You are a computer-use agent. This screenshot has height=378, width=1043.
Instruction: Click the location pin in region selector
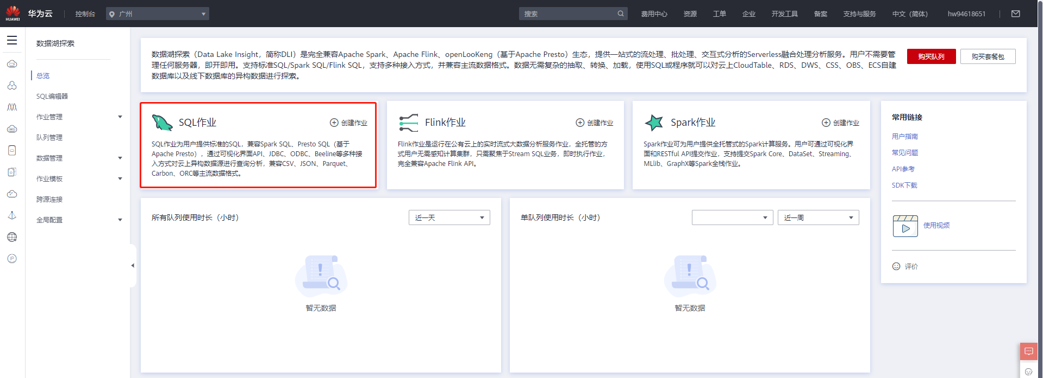click(112, 14)
